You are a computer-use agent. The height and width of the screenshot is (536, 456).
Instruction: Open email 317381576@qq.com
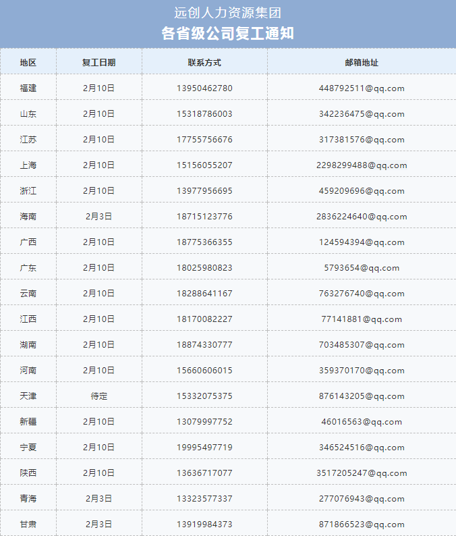(362, 139)
